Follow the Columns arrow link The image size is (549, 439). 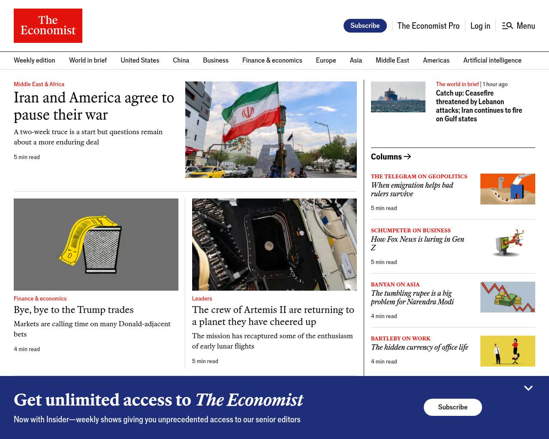point(407,156)
